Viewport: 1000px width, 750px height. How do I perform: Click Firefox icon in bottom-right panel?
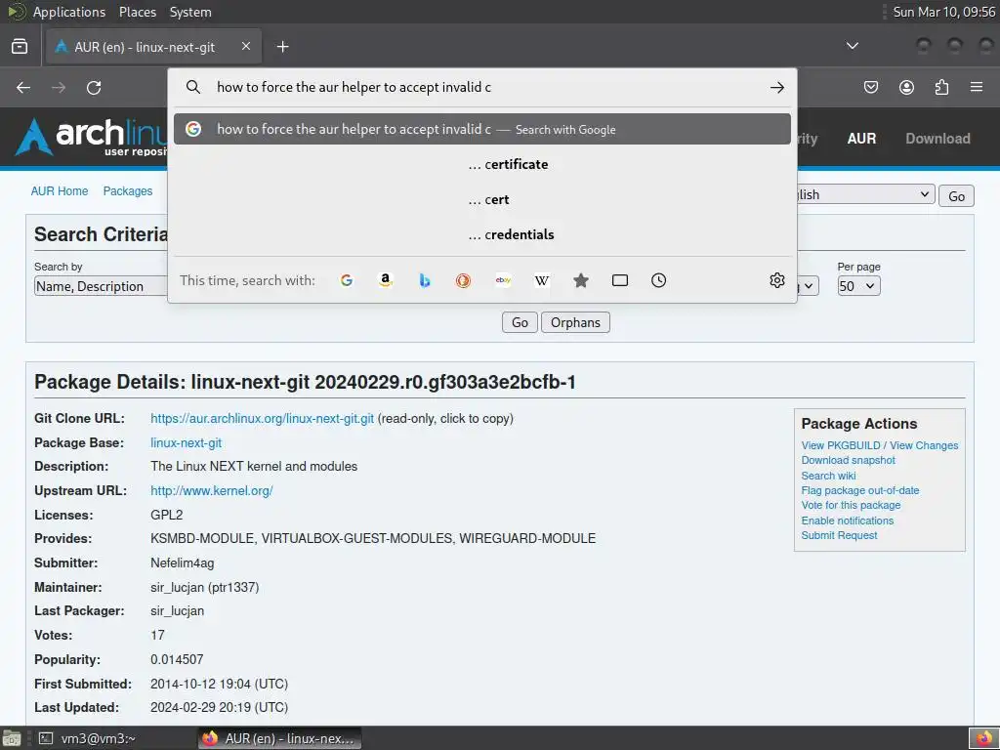coord(984,738)
